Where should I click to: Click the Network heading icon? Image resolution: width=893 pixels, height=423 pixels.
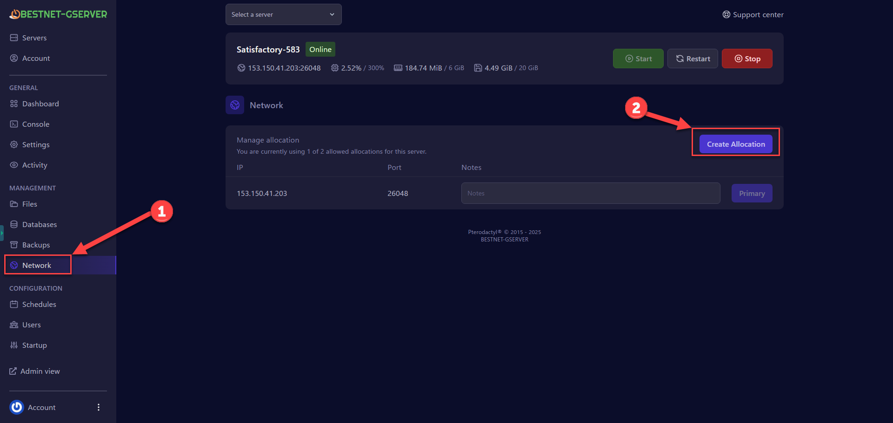235,105
